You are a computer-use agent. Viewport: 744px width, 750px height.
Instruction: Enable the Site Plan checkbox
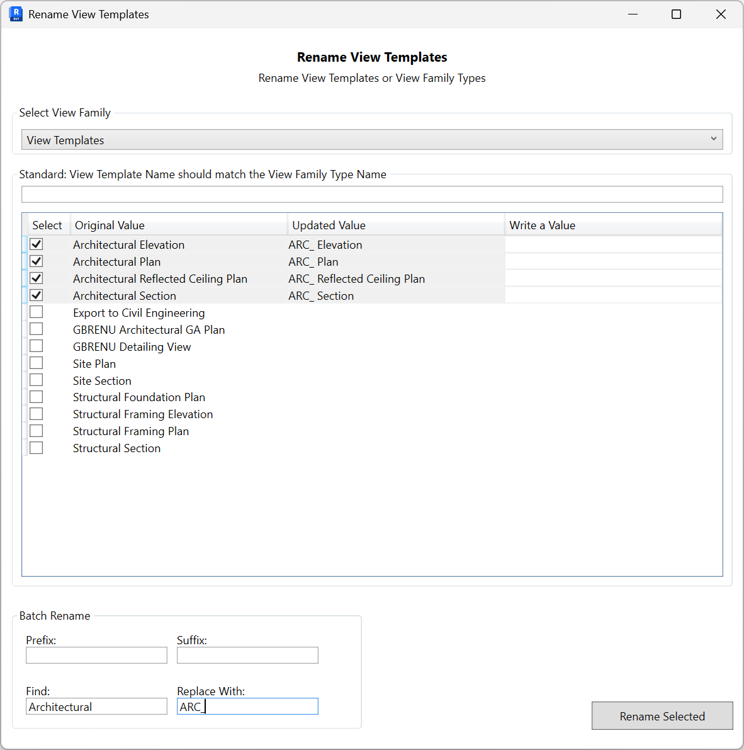[36, 362]
